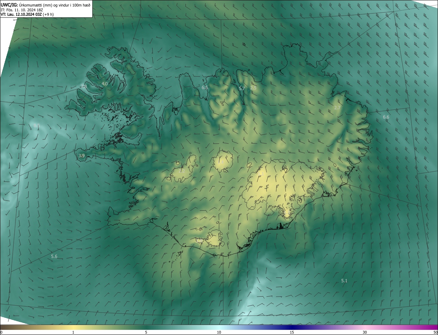Click the map title "UWC/IG: Úrkomumætti (mm)"
Screen dimensions: 438x335
(x=26, y=5)
